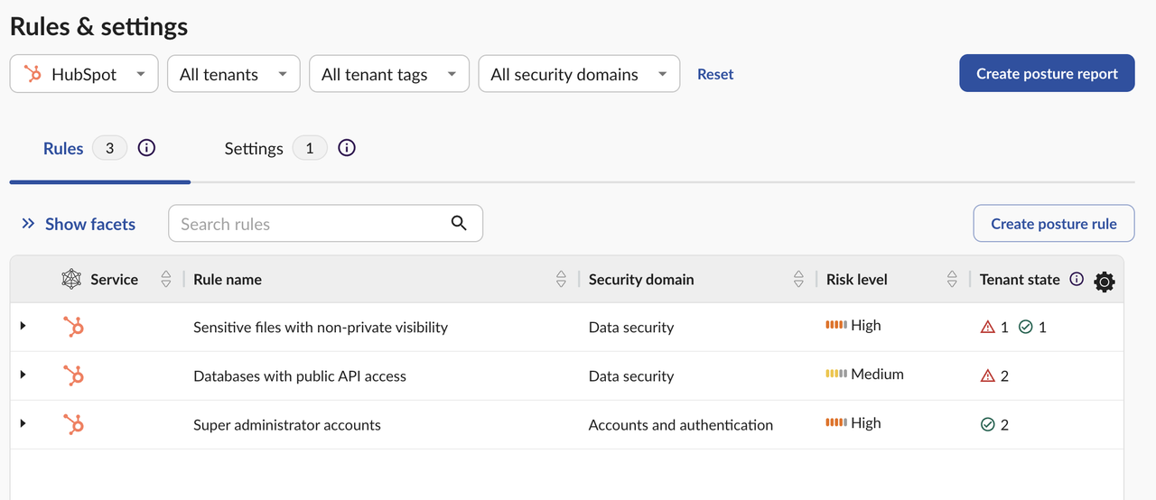Open the All tenants dropdown
1156x500 pixels.
tap(233, 74)
